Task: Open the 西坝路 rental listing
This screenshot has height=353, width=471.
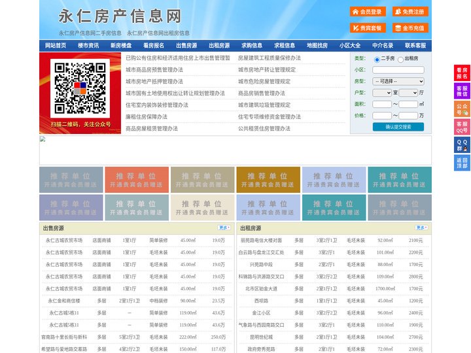Action: (x=261, y=301)
